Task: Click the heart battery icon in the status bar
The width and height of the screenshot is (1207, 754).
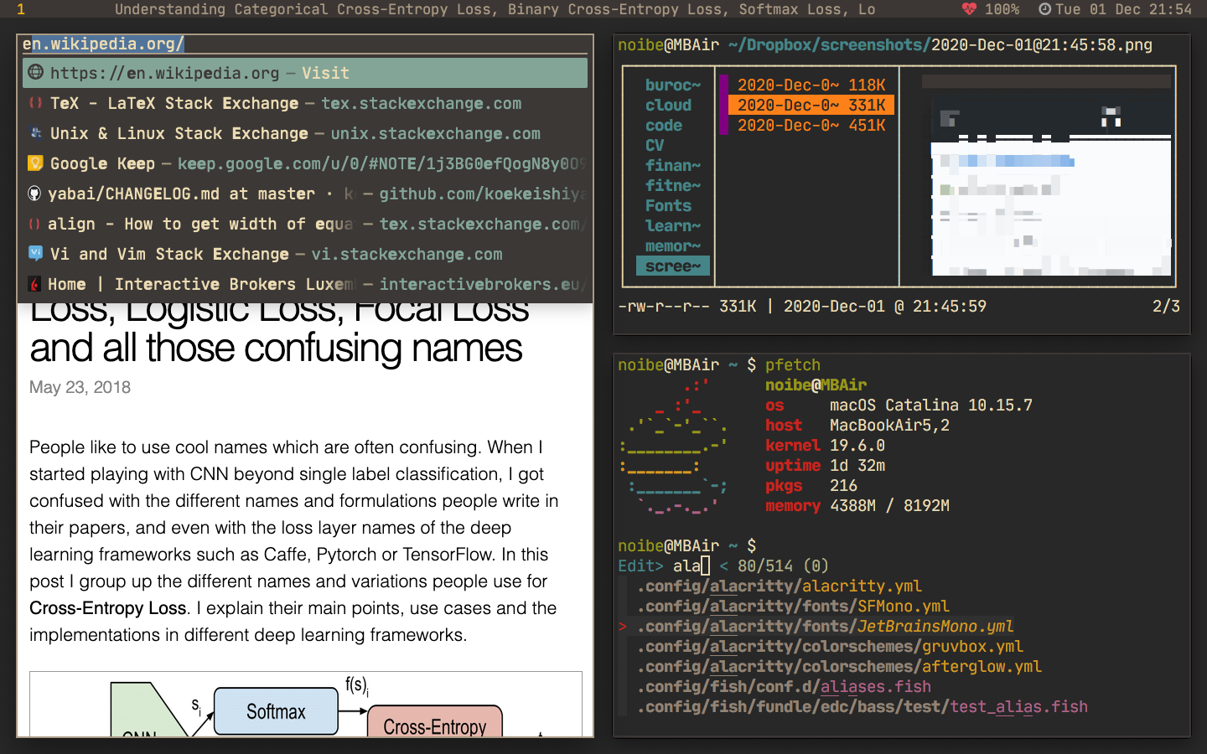Action: (x=969, y=9)
